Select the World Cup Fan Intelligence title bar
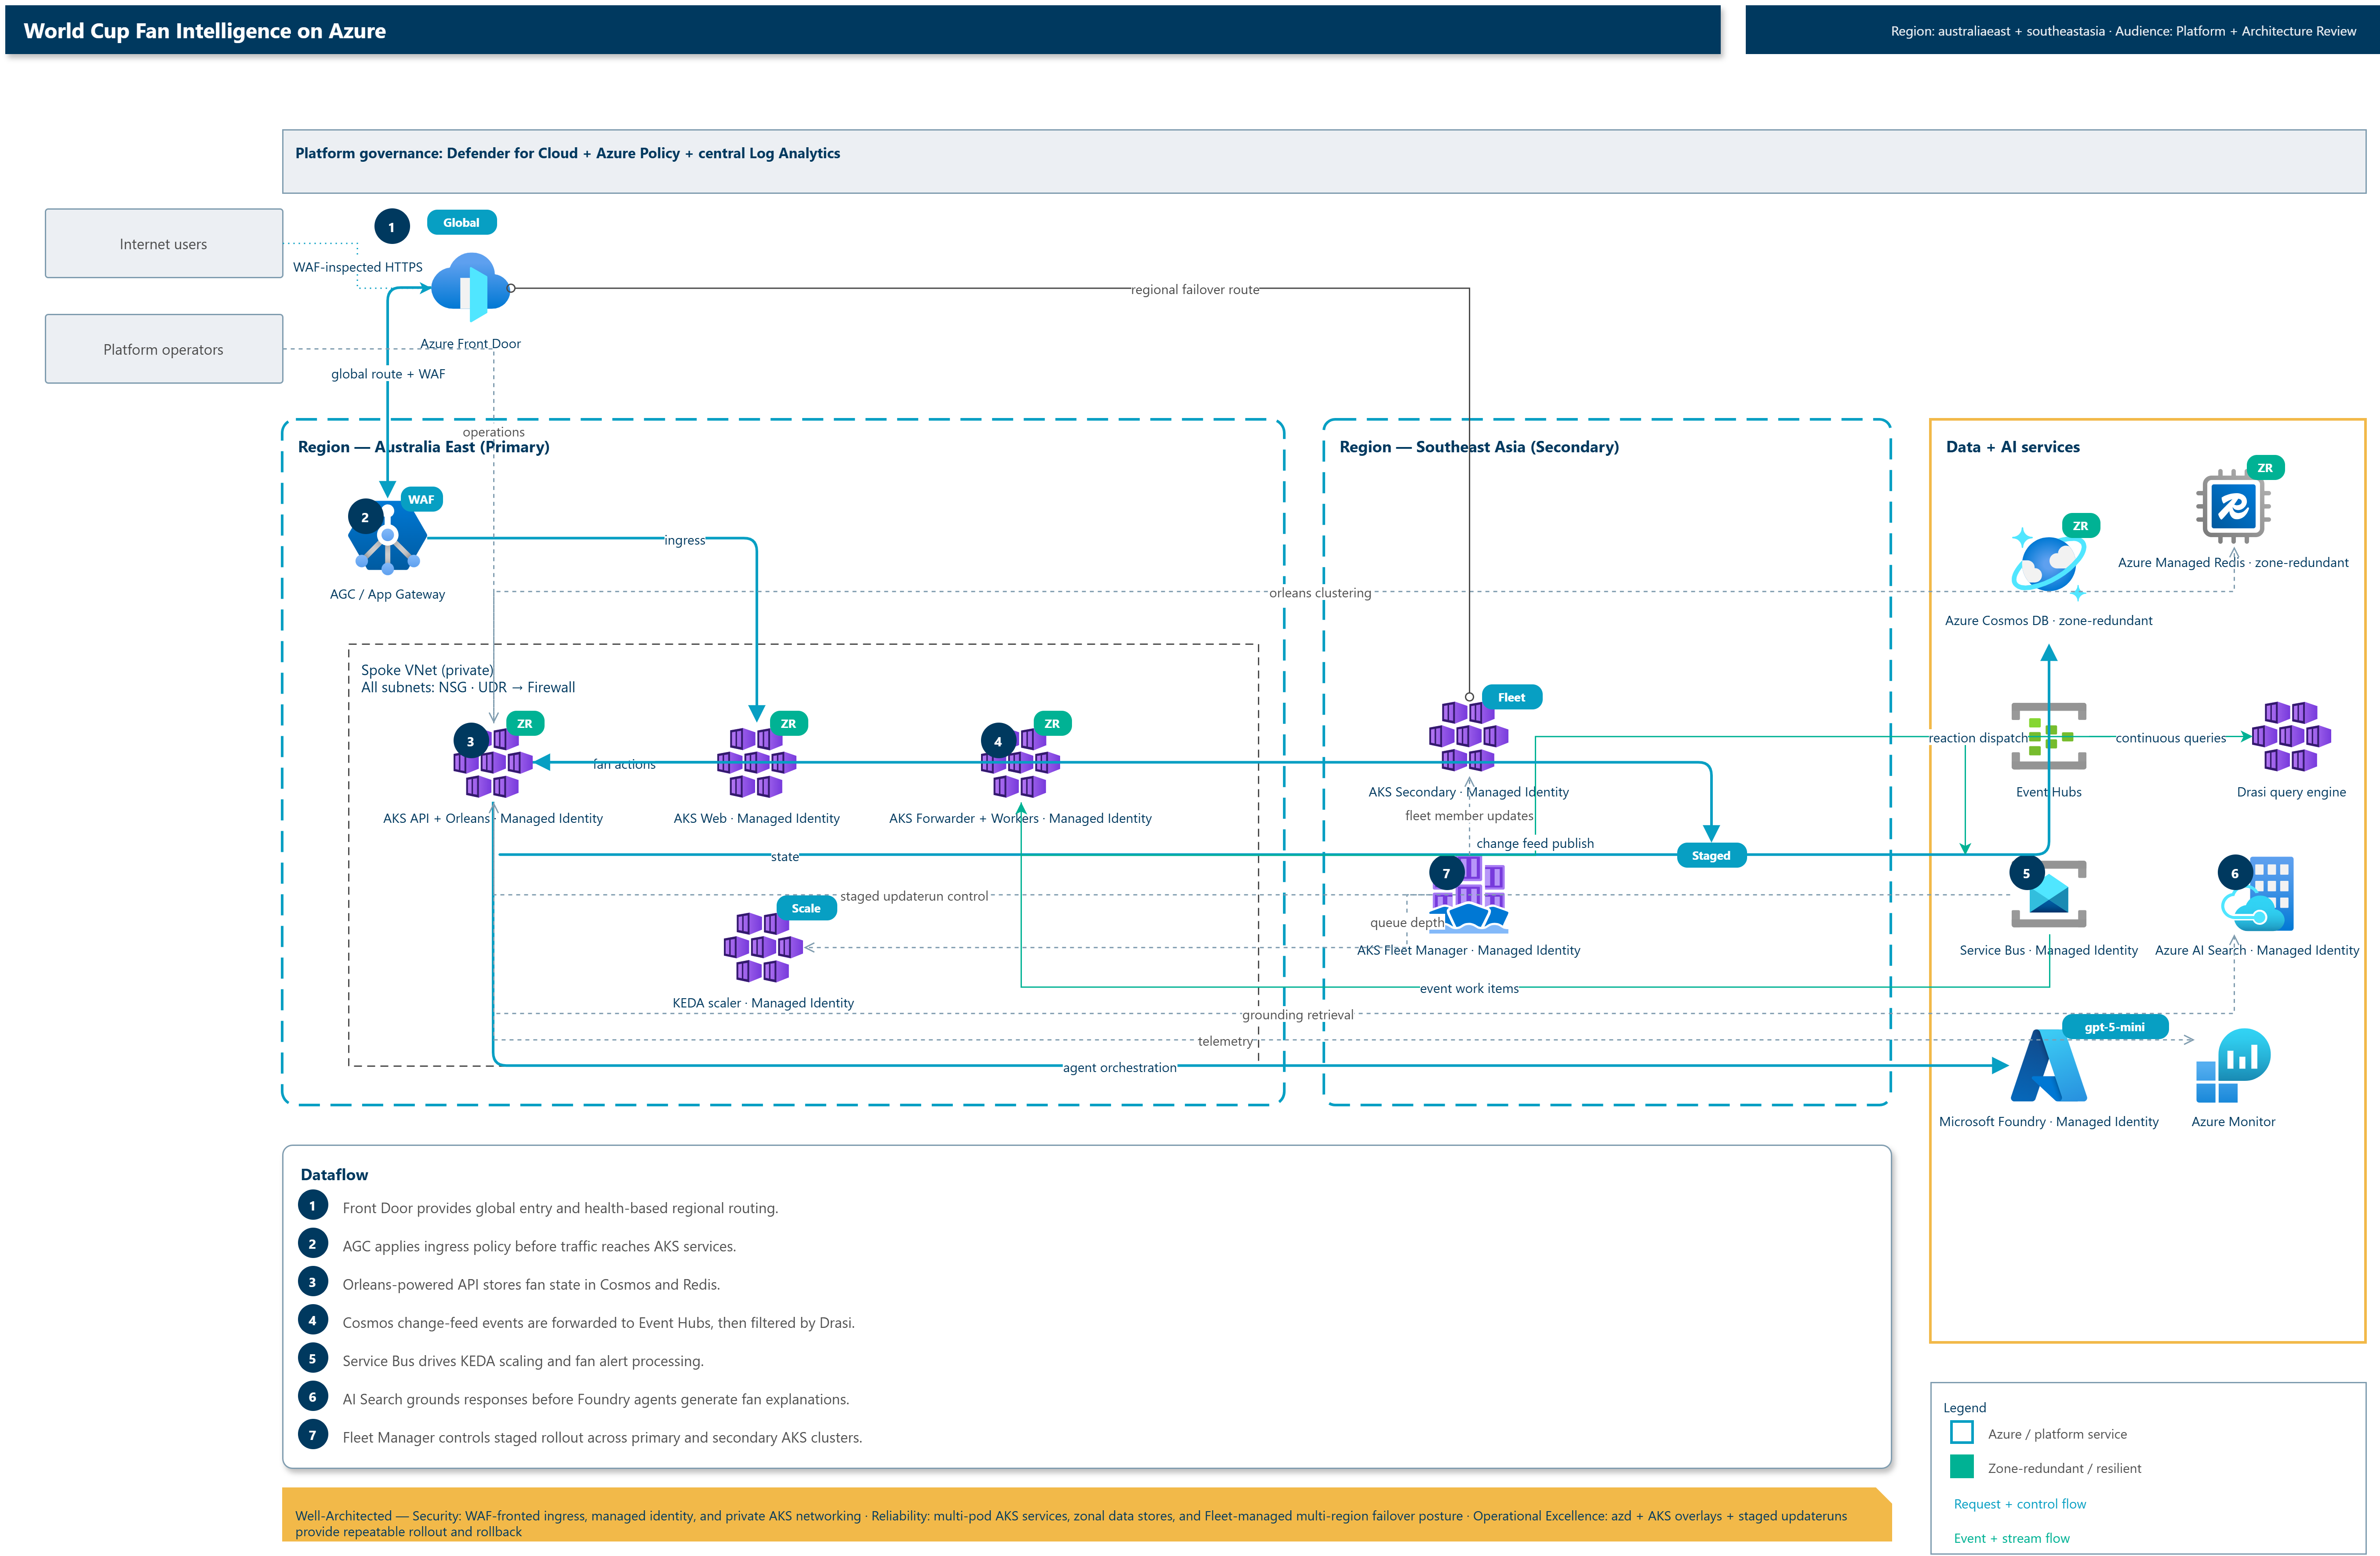 click(x=863, y=30)
